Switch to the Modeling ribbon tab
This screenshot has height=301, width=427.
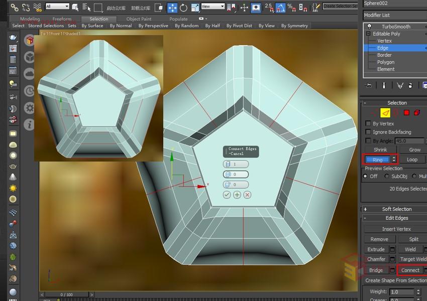pos(31,19)
